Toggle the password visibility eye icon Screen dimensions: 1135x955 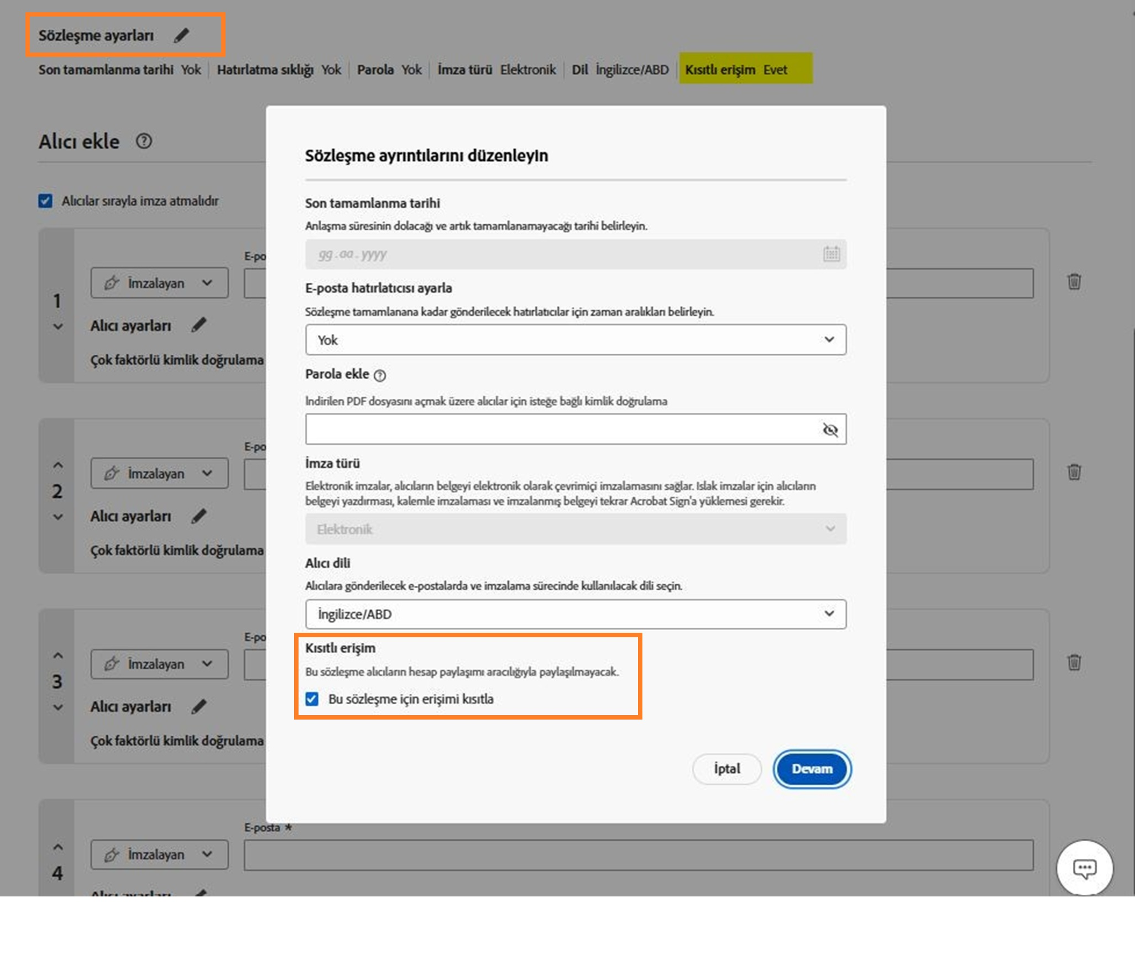[830, 429]
